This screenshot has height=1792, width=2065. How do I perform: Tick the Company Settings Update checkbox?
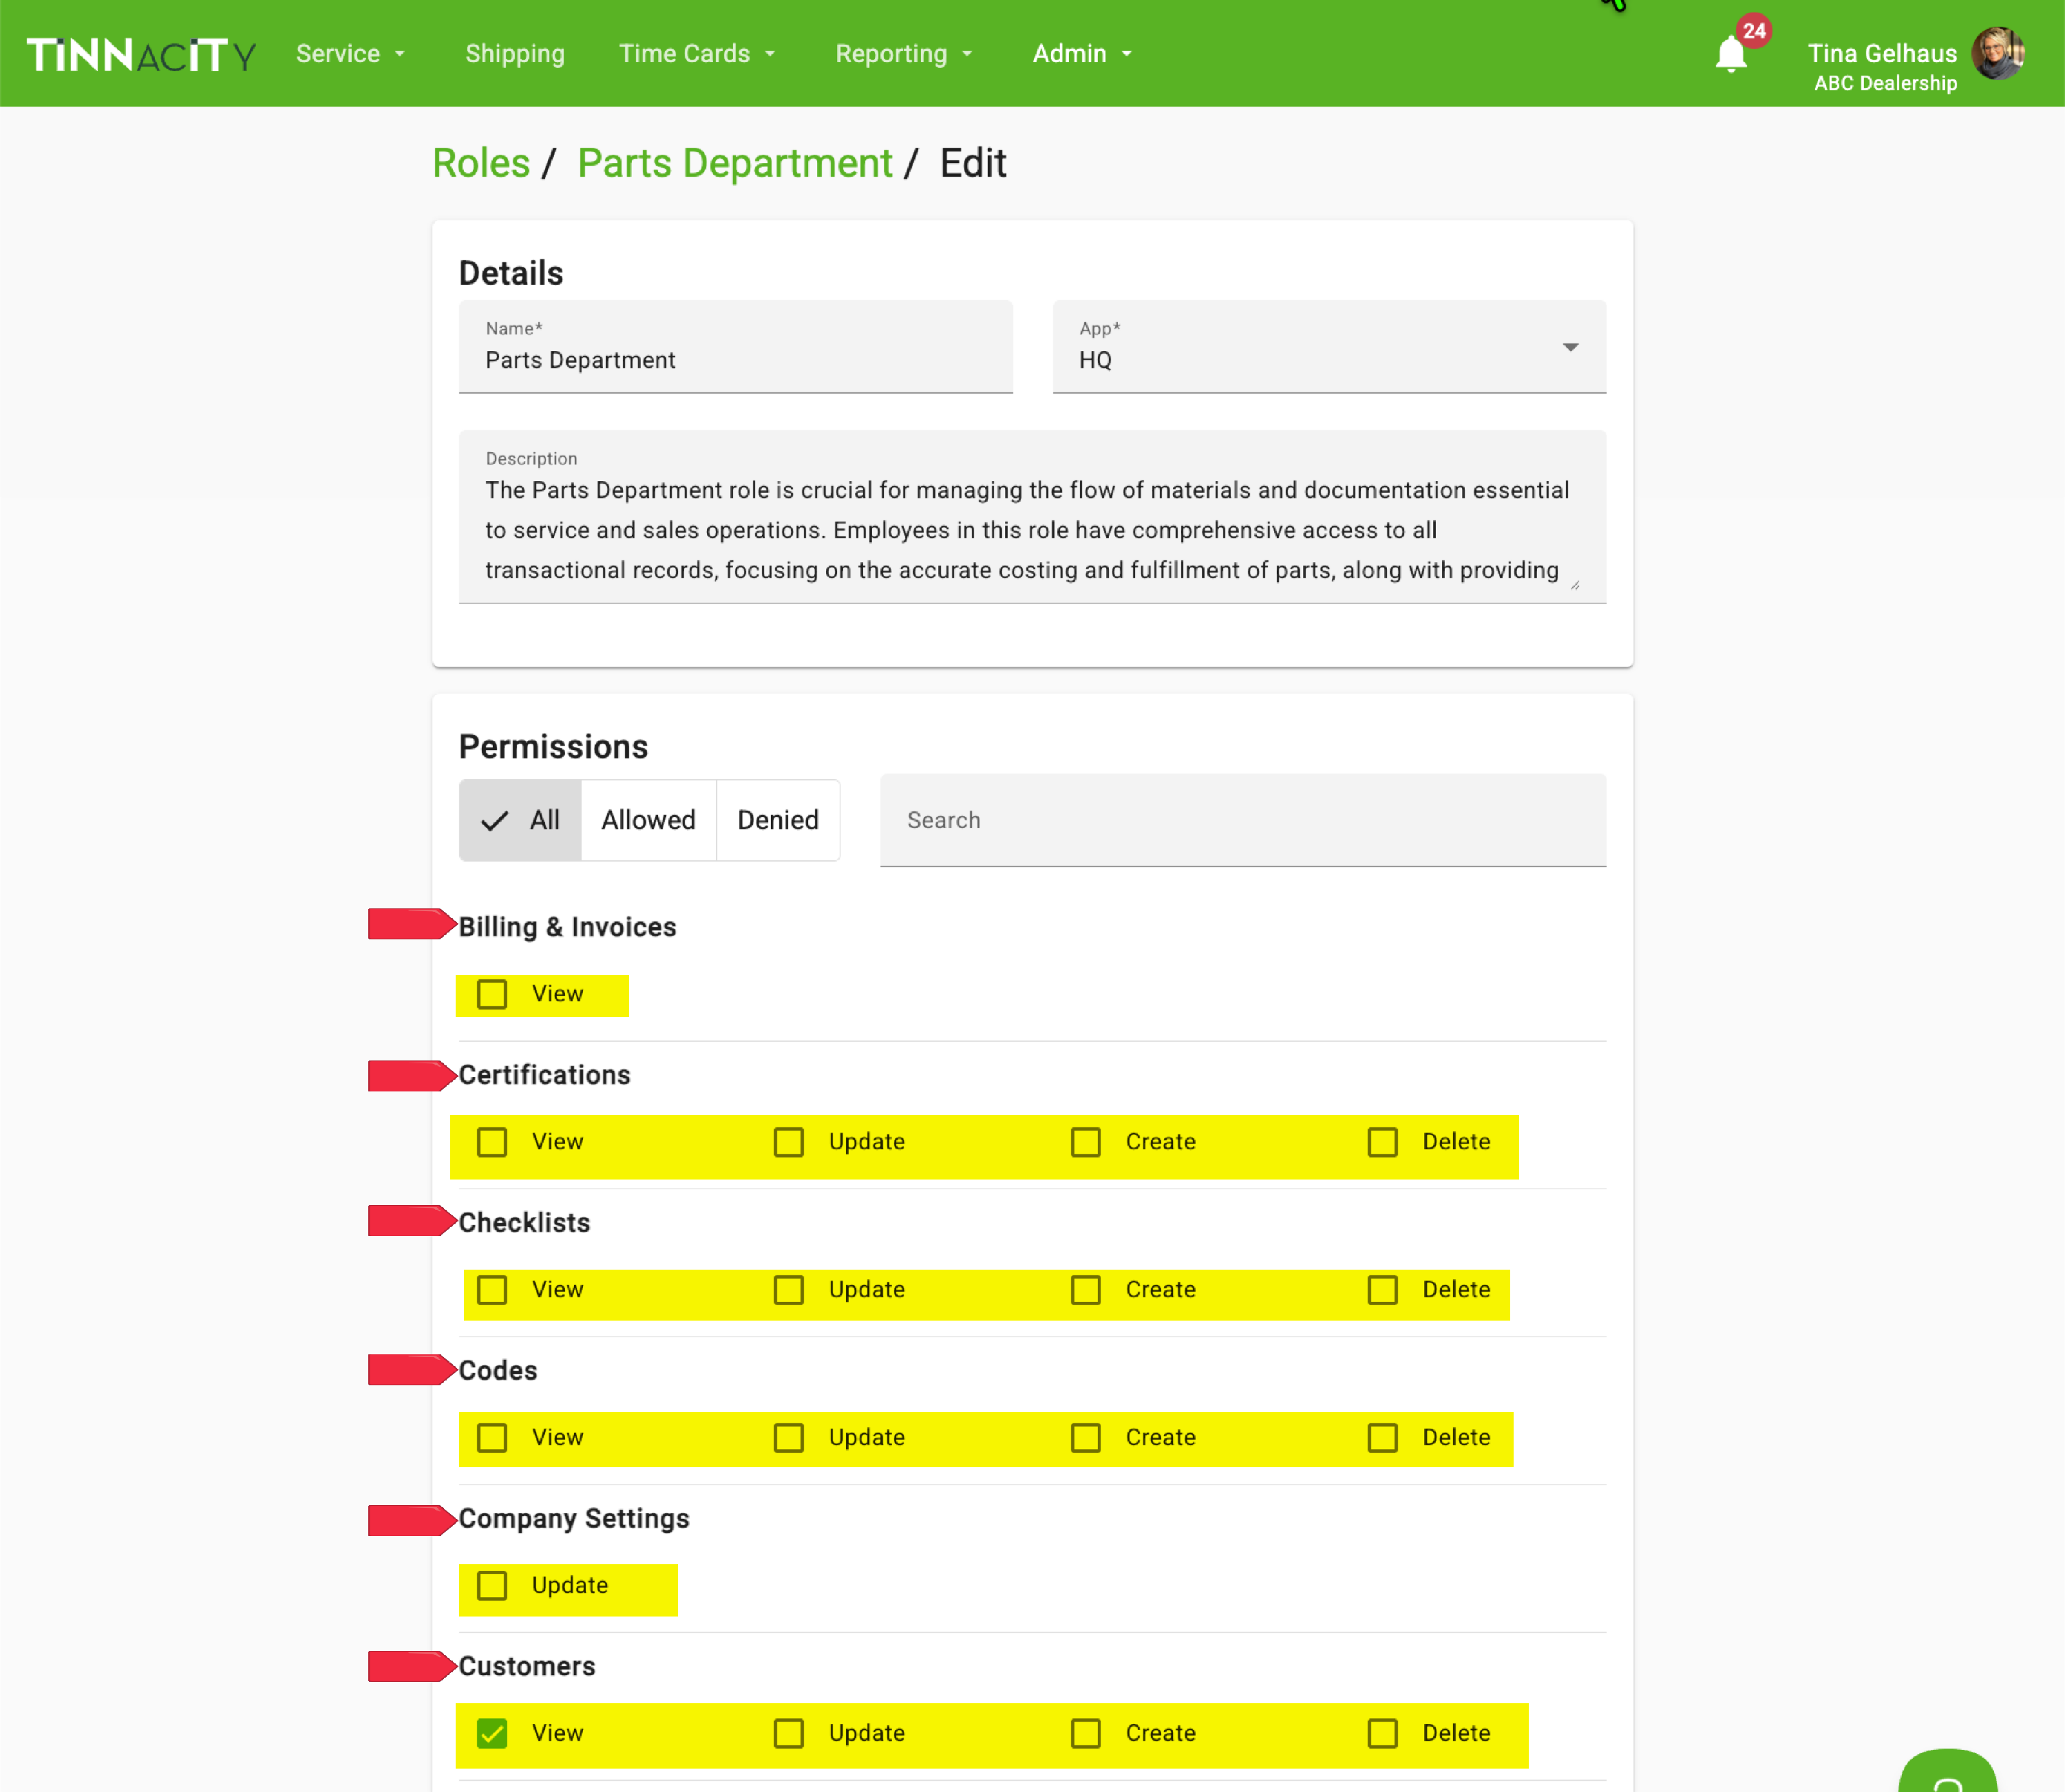click(492, 1585)
